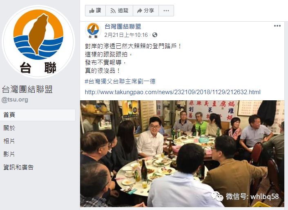
Task: Select 相片 in the sidebar
Action: click(x=9, y=141)
